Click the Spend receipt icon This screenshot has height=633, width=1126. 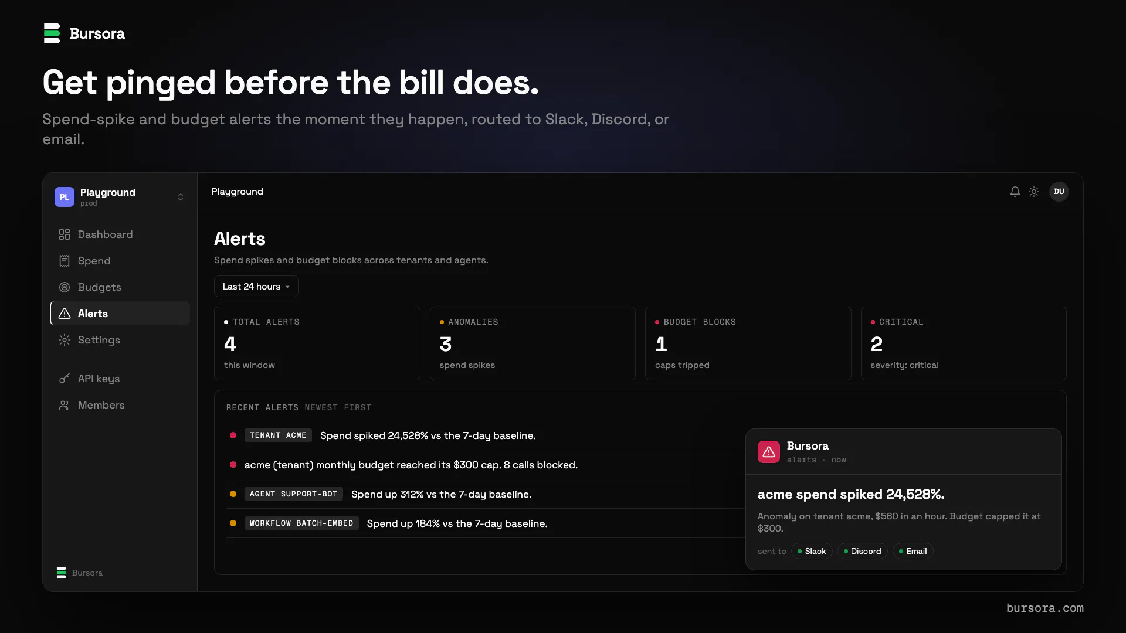65,261
